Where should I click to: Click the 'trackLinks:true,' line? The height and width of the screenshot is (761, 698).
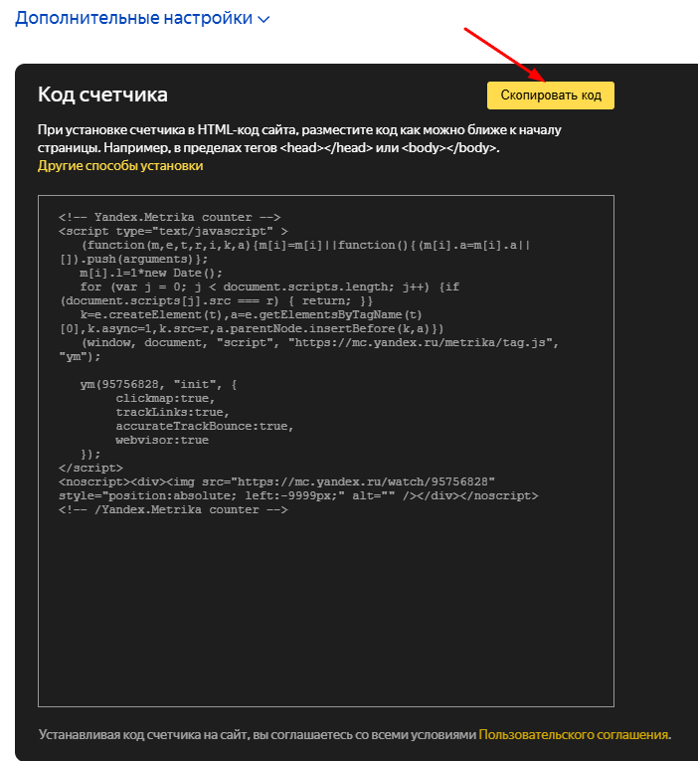pyautogui.click(x=172, y=412)
